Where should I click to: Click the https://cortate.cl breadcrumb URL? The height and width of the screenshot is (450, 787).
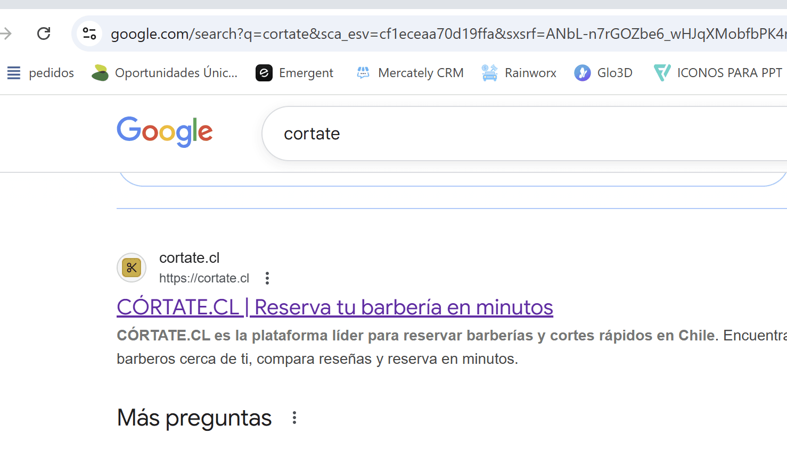pyautogui.click(x=204, y=278)
